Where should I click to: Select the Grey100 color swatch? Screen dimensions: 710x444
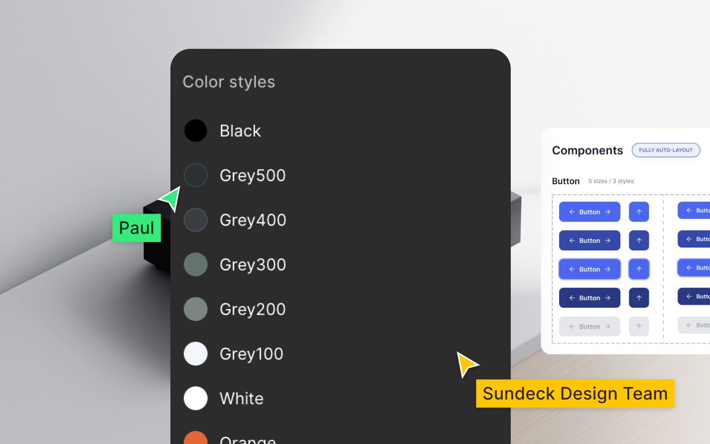(x=196, y=353)
